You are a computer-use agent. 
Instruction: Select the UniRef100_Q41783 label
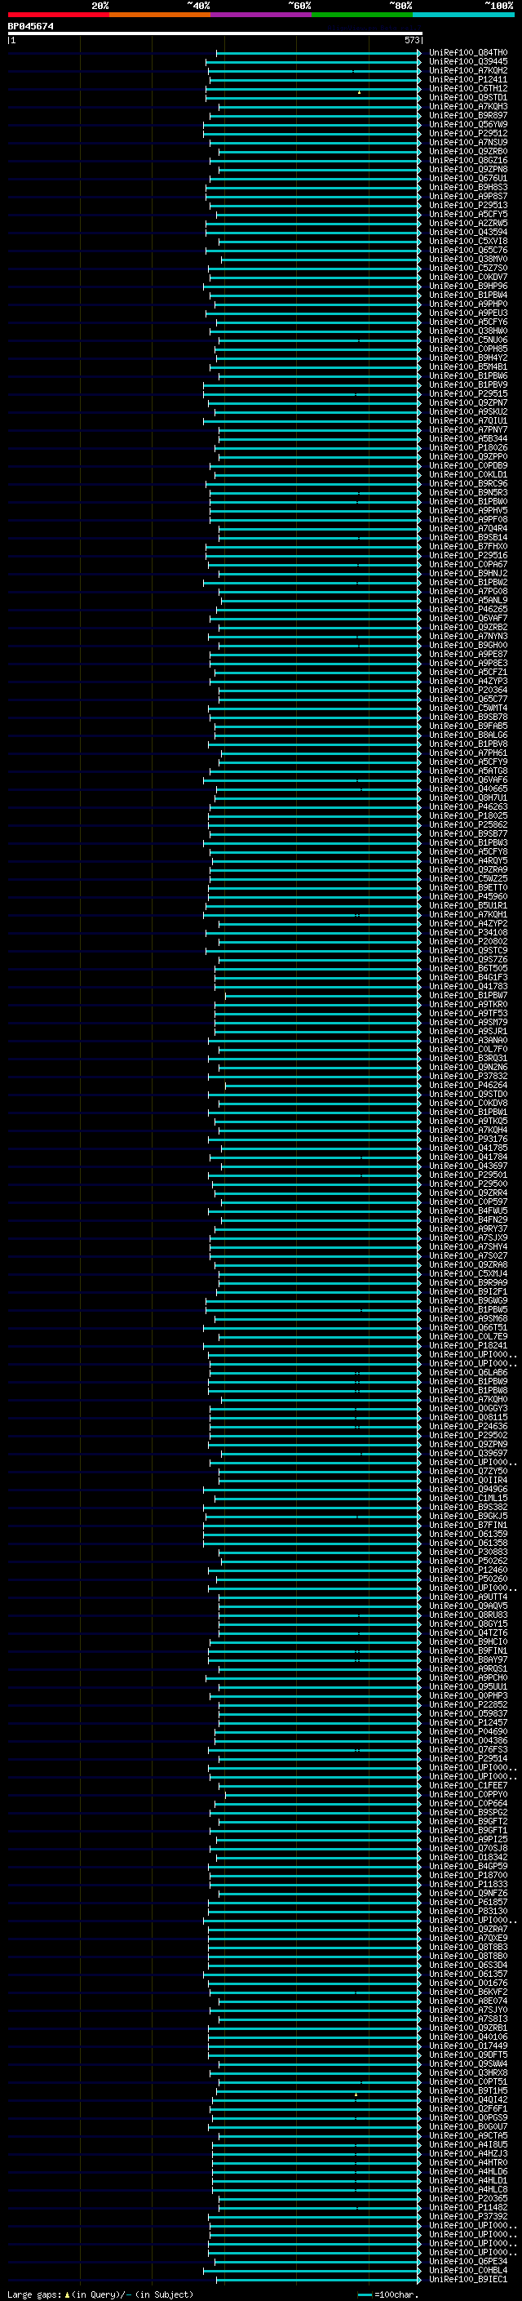[x=468, y=986]
